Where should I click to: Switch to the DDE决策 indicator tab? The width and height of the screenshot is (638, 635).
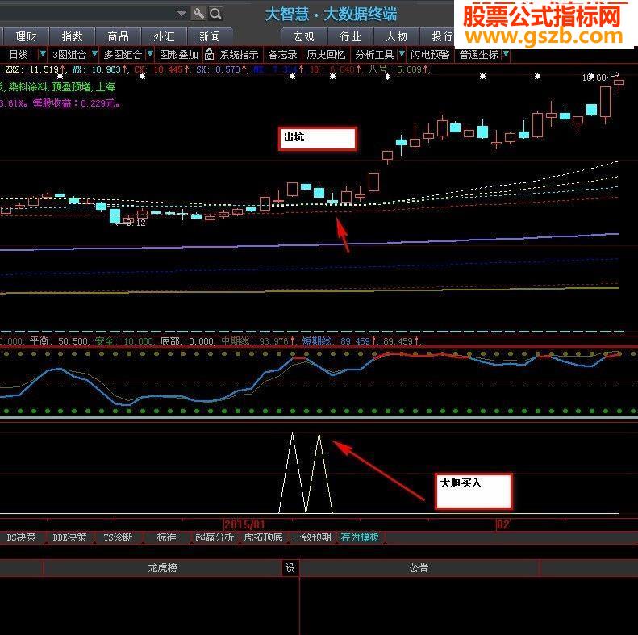69,537
